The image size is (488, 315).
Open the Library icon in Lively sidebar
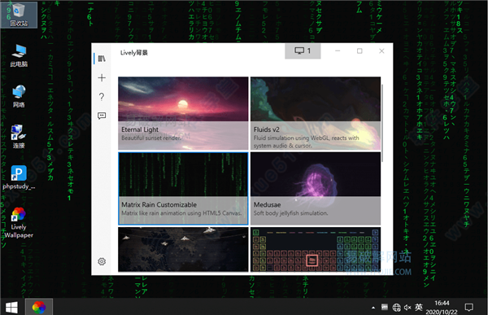[102, 59]
